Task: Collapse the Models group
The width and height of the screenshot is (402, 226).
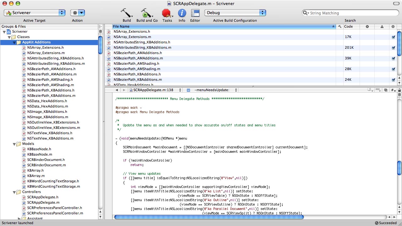Action: click(14, 144)
